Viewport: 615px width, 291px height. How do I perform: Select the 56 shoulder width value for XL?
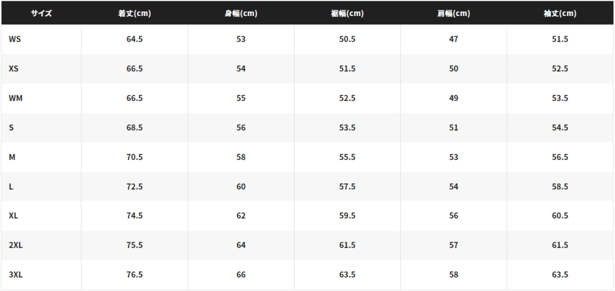[453, 216]
